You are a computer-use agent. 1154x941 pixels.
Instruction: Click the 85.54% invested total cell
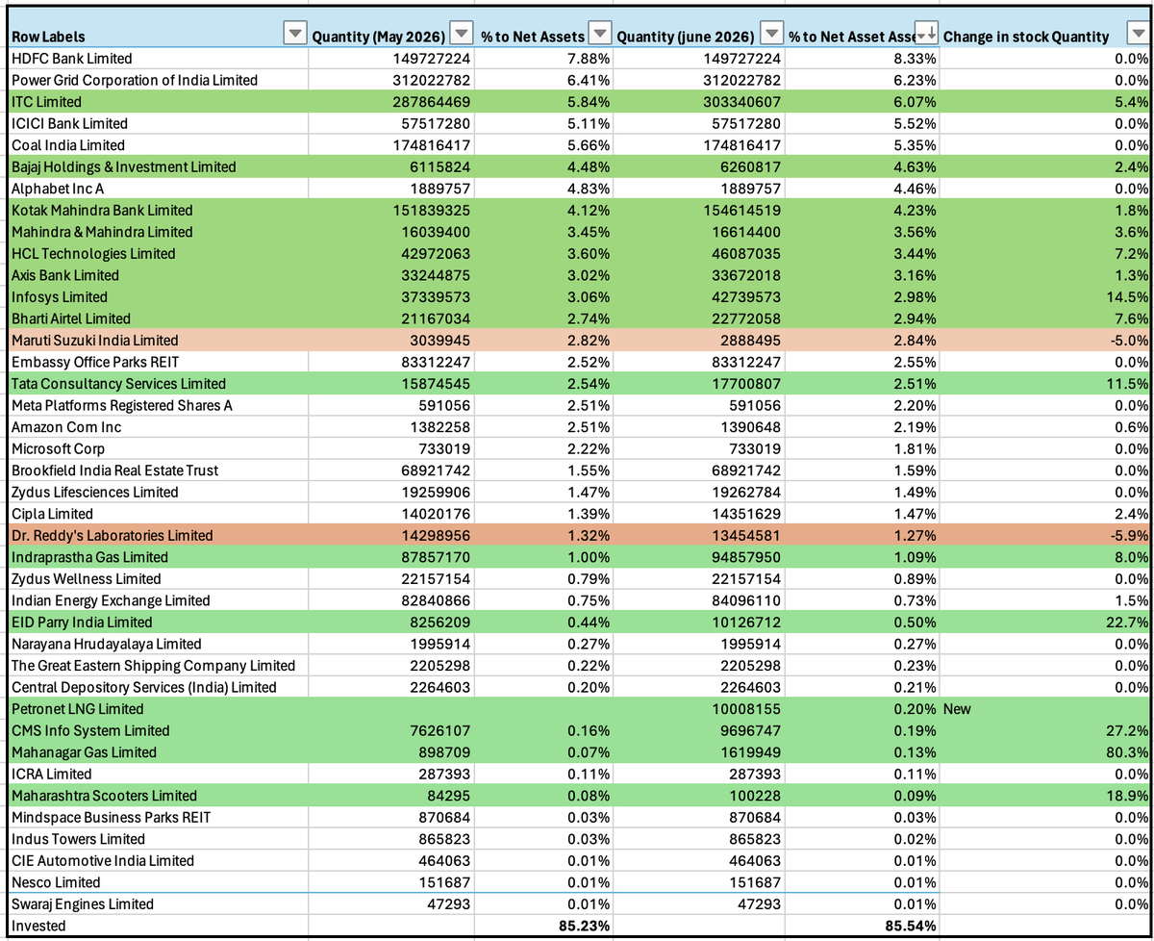[x=862, y=925]
